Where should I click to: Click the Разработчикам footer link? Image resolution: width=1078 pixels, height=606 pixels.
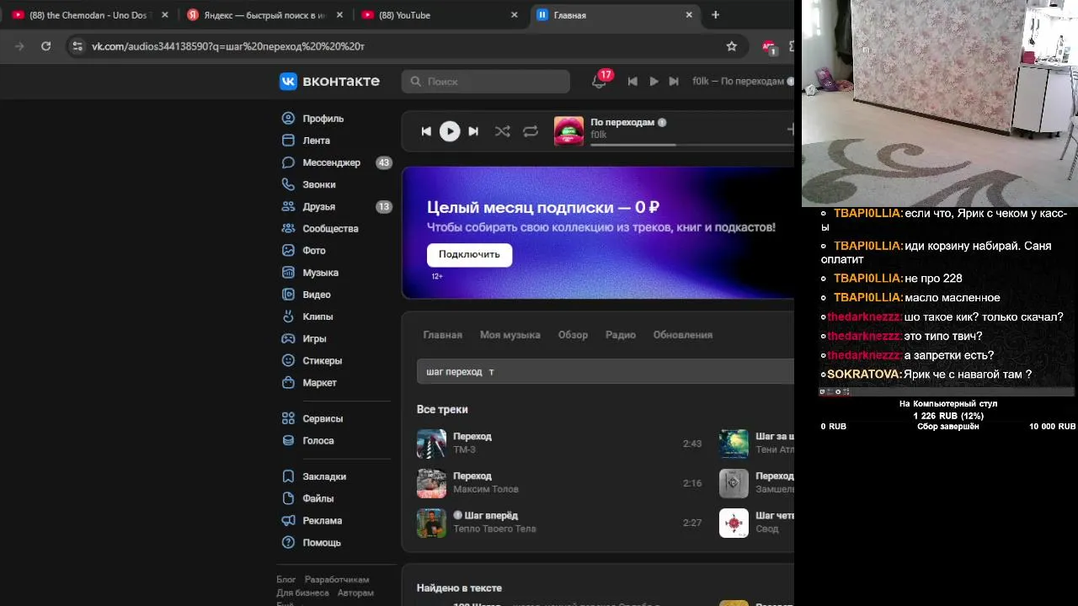pyautogui.click(x=337, y=580)
